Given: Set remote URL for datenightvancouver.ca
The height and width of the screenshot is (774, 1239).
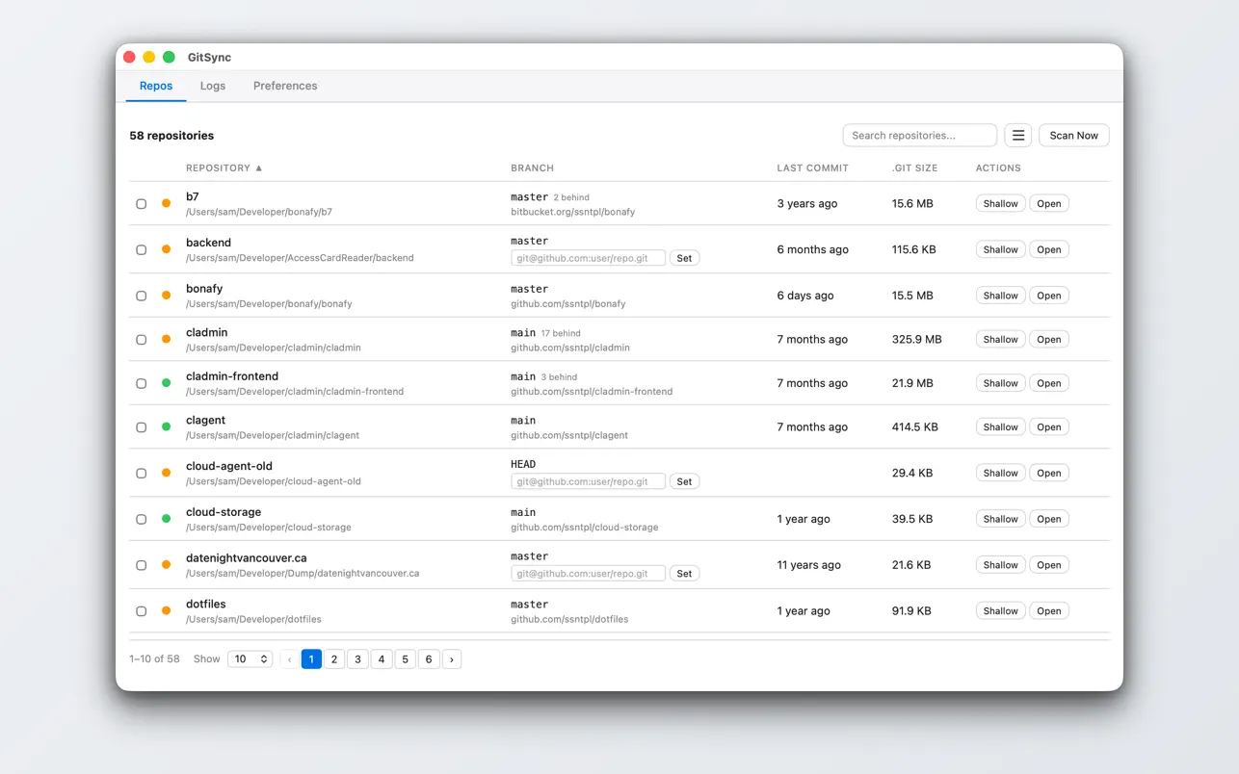Looking at the screenshot, I should (x=684, y=574).
